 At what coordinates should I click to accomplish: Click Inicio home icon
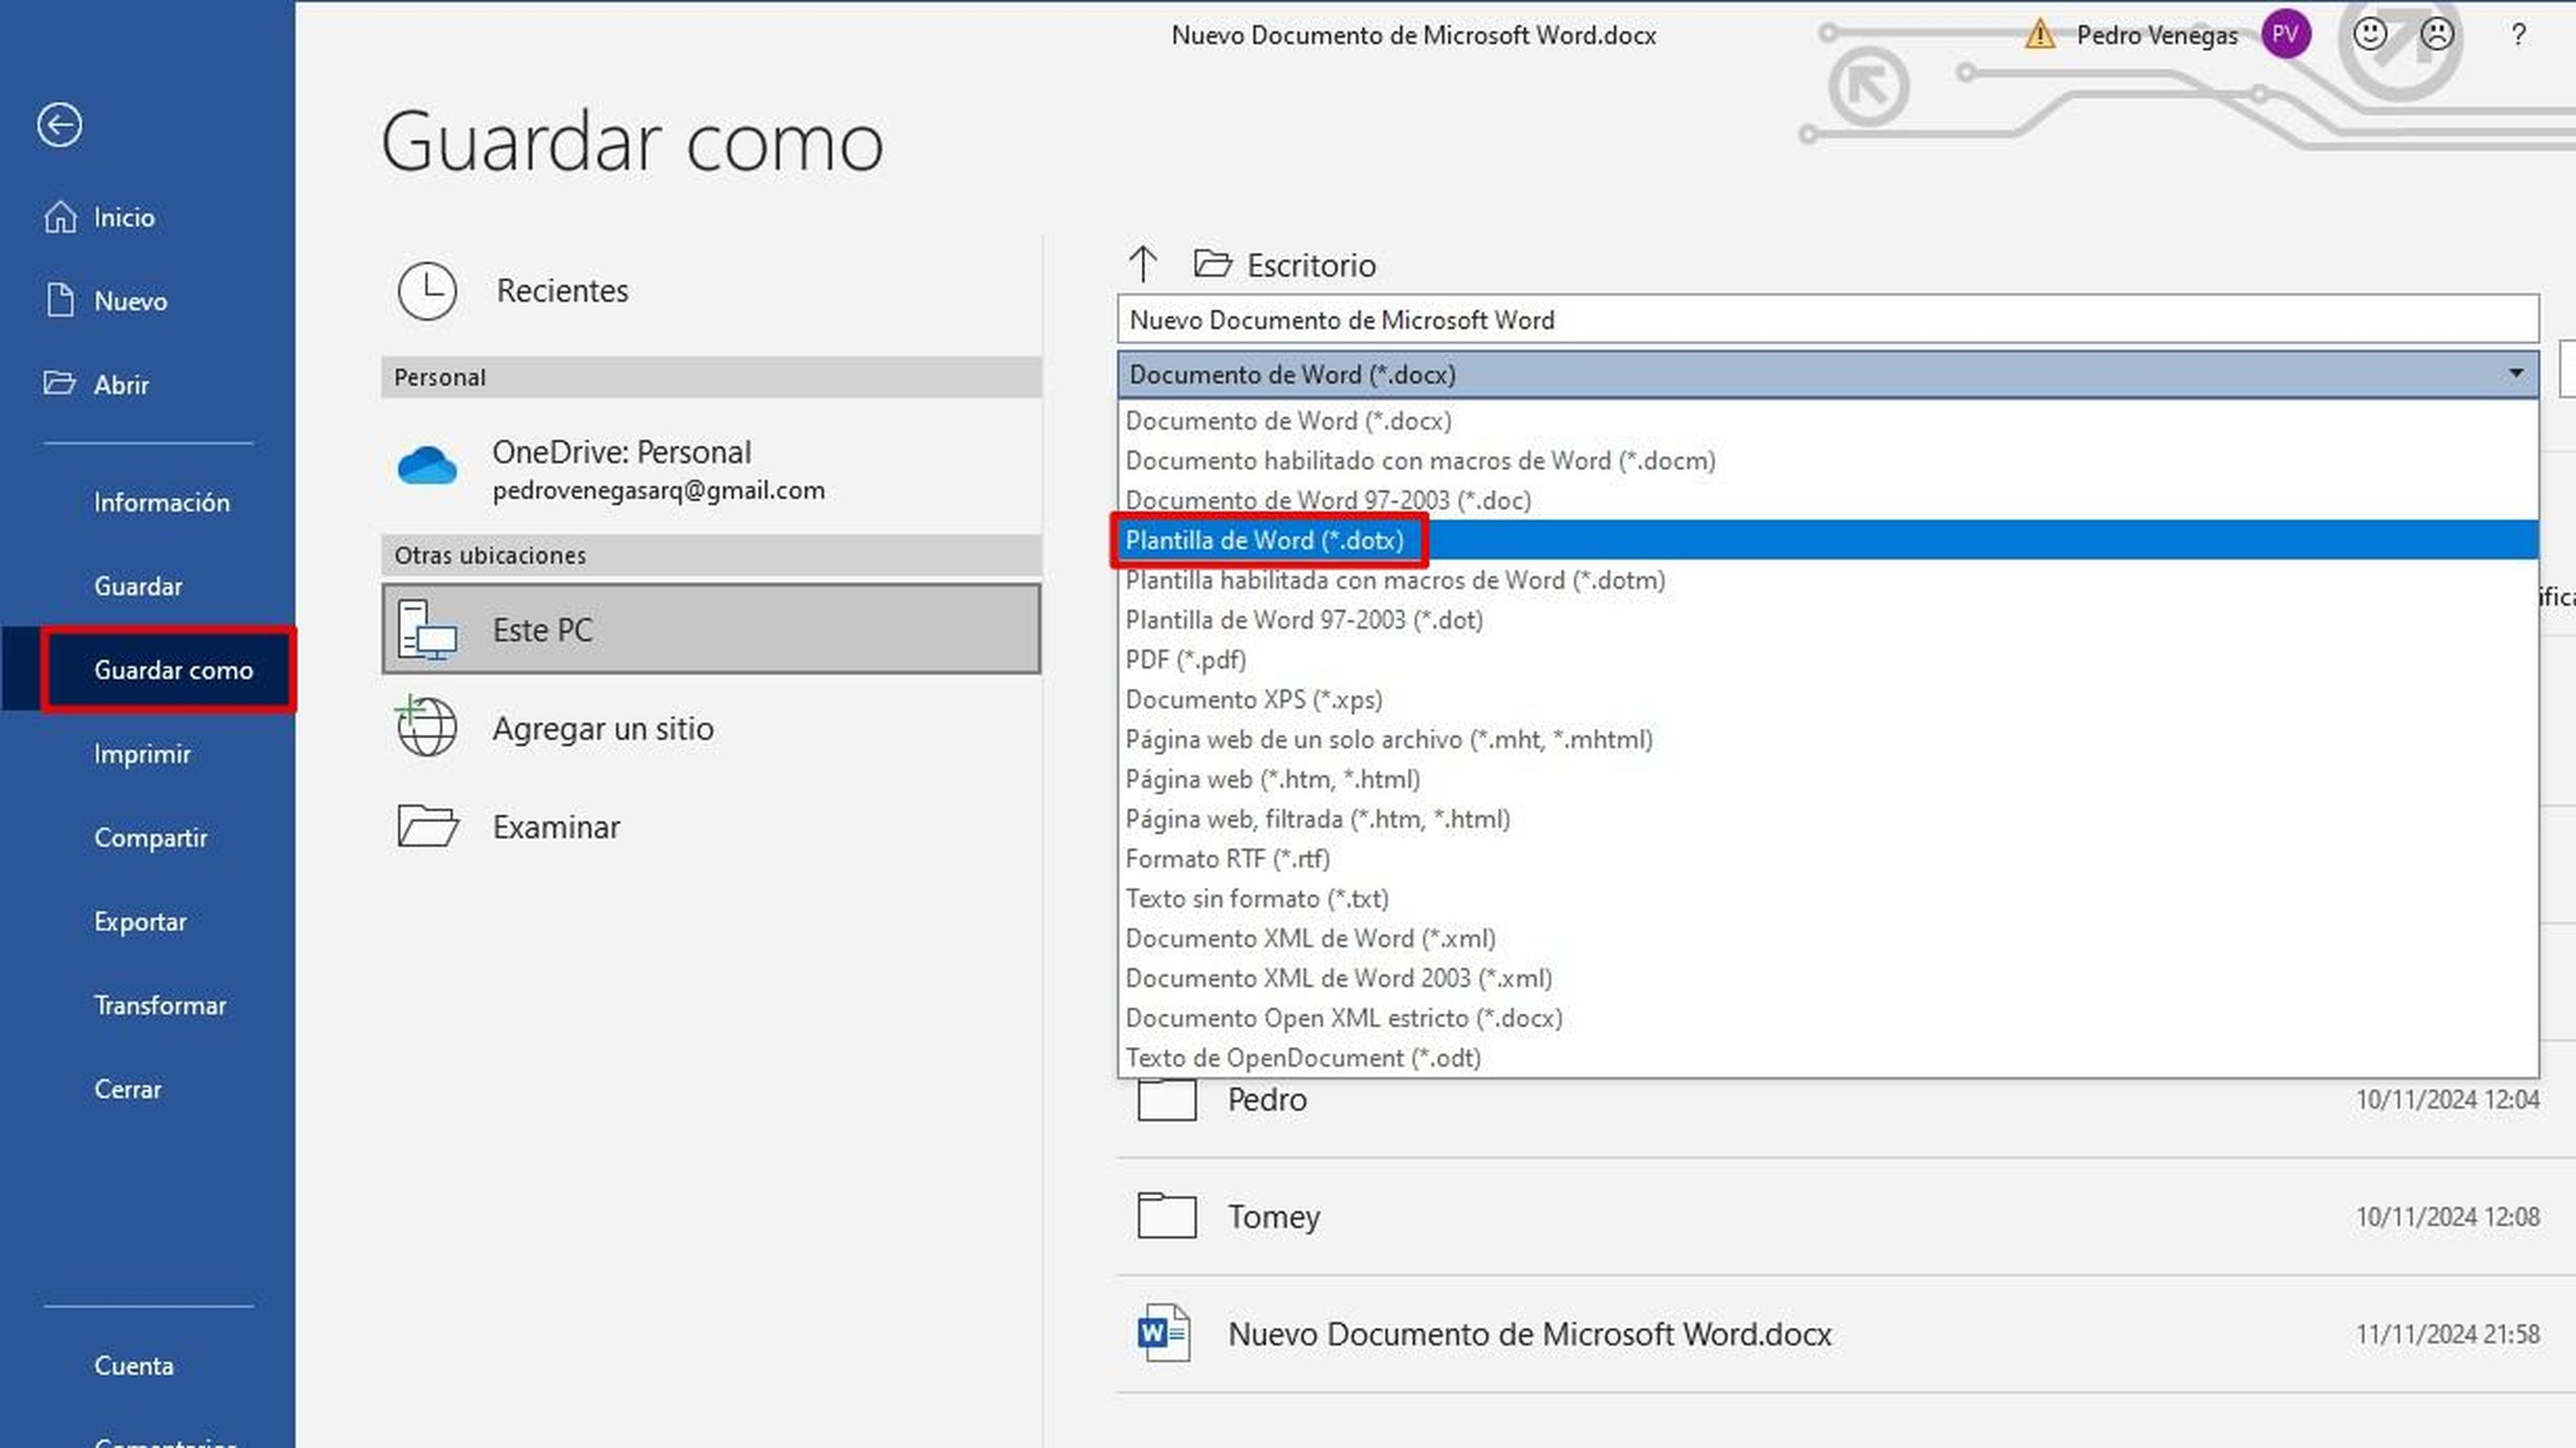pyautogui.click(x=60, y=216)
